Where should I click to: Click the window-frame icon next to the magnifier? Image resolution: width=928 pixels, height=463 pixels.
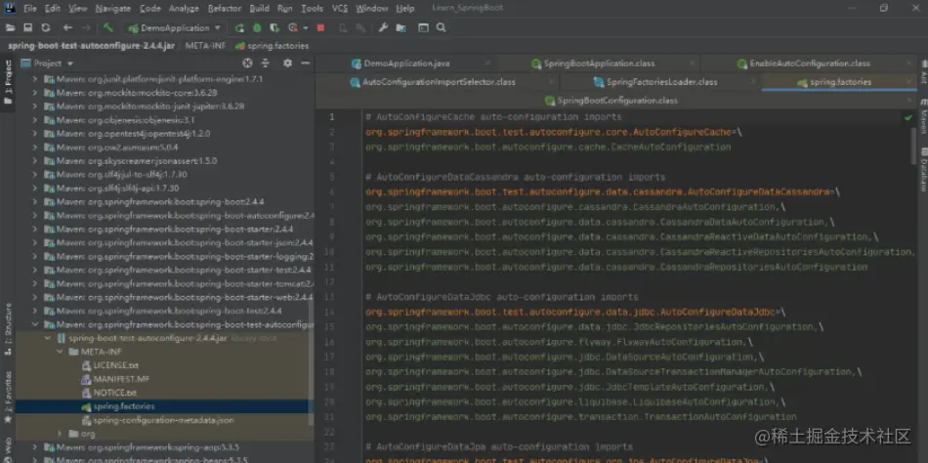pos(423,27)
